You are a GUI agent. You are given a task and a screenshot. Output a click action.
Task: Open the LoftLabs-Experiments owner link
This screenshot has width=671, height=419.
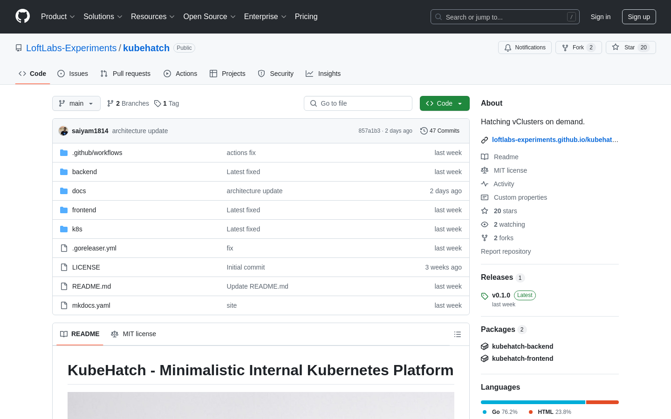point(71,48)
